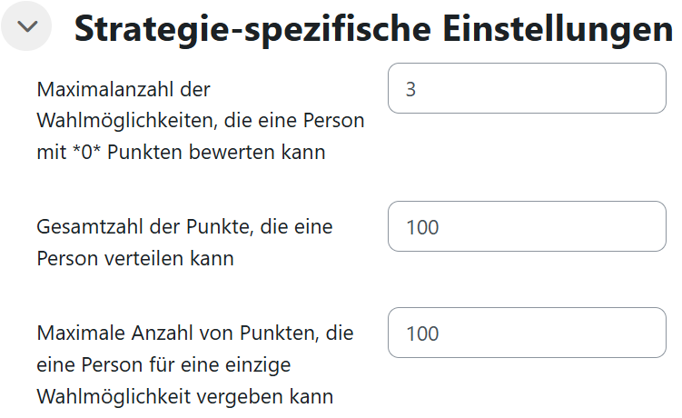Collapse the Strategie-spezifische Einstellungen section chevron

(28, 27)
